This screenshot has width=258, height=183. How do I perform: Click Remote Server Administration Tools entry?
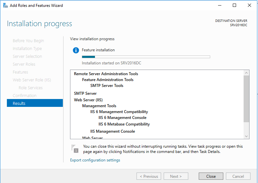pyautogui.click(x=106, y=74)
